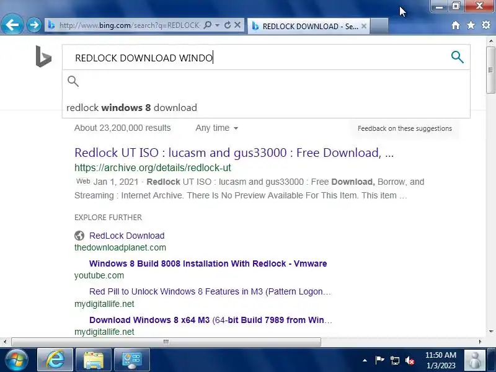Click the muted volume tray icon
This screenshot has height=372, width=496.
point(410,360)
